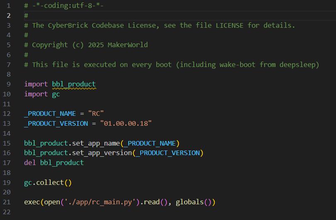Click the globals function call
This screenshot has height=220, width=336.
point(190,202)
